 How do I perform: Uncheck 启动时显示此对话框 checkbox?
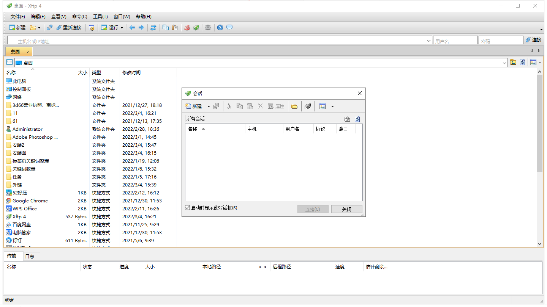coord(188,208)
